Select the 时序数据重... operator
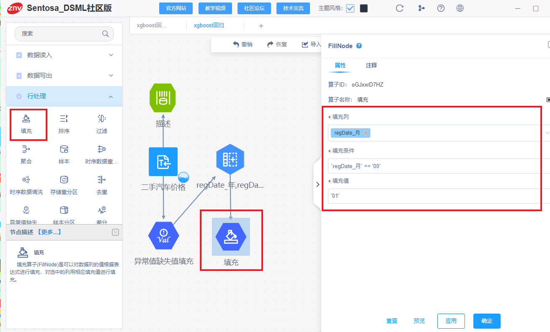This screenshot has height=332, width=550. pyautogui.click(x=102, y=154)
